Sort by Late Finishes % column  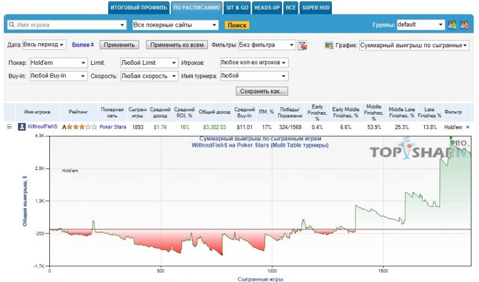pos(430,113)
